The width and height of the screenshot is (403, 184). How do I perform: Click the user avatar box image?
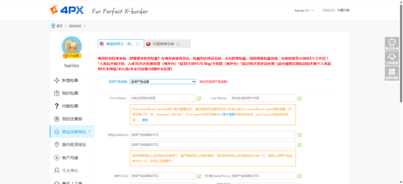72,47
